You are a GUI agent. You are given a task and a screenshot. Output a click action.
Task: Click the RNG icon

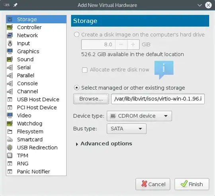10,164
